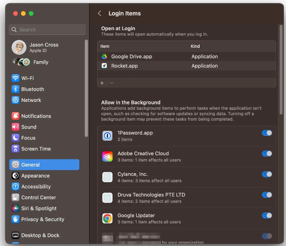Open Bluetooth settings
The image size is (286, 246).
click(x=44, y=89)
